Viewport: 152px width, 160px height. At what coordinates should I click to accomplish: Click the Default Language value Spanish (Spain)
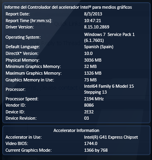click(99, 47)
